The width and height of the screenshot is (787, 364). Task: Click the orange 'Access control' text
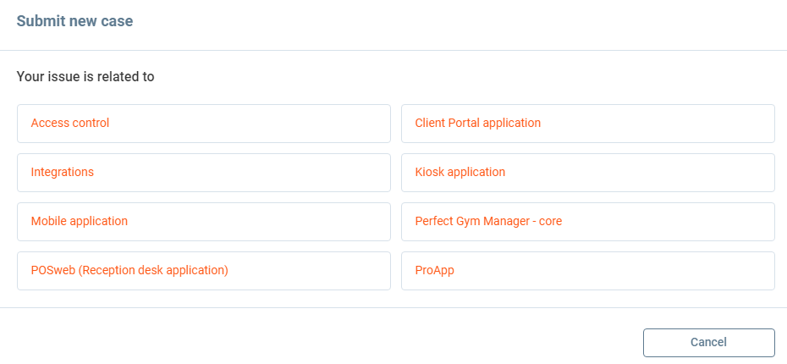(x=70, y=124)
